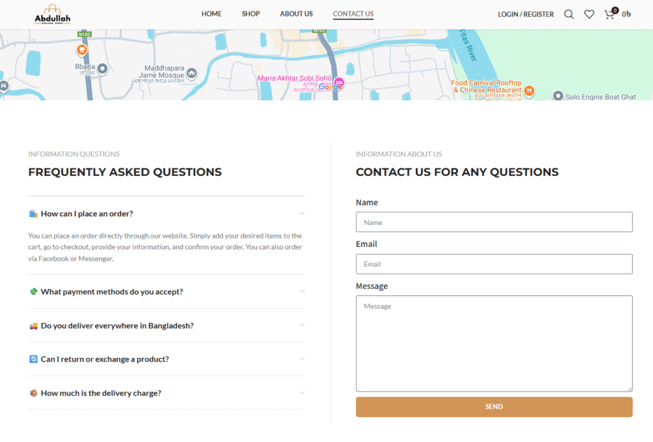
Task: Open the wishlist heart icon
Action: pos(589,14)
